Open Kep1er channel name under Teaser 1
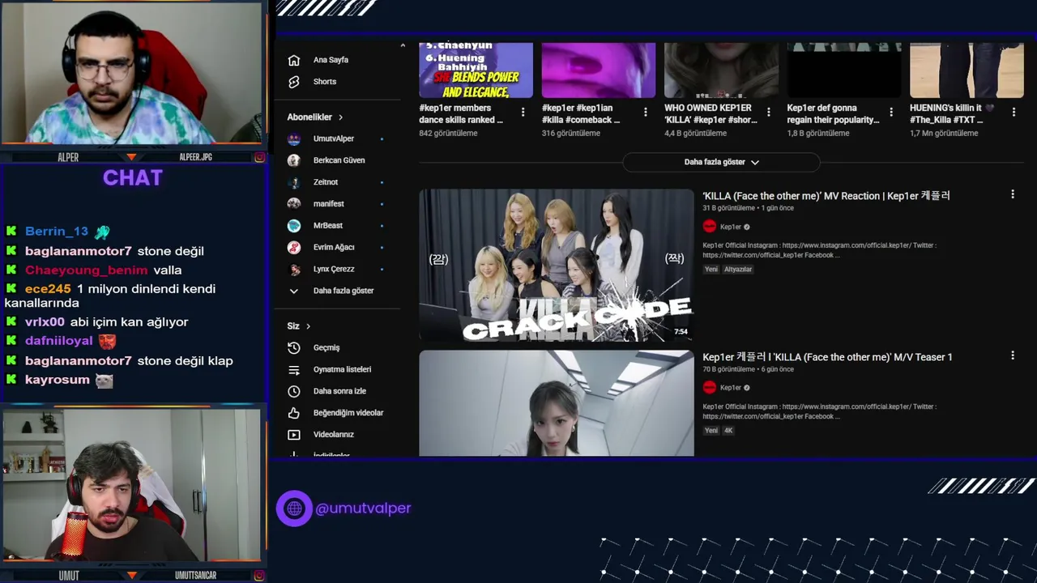1037x583 pixels. coord(731,388)
